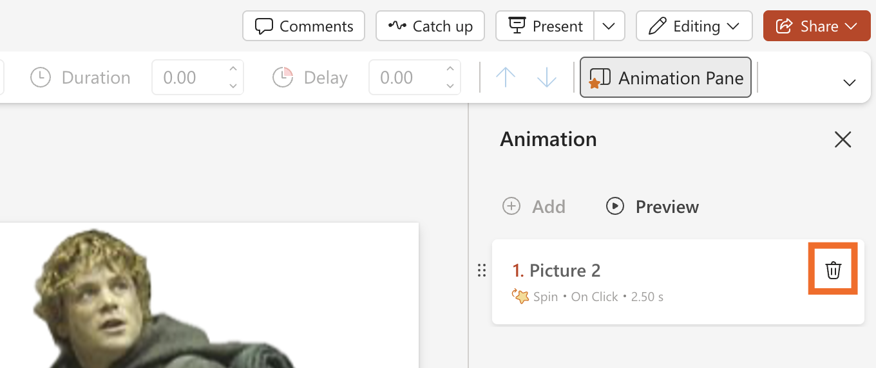Start presentation with Present button

click(x=545, y=26)
